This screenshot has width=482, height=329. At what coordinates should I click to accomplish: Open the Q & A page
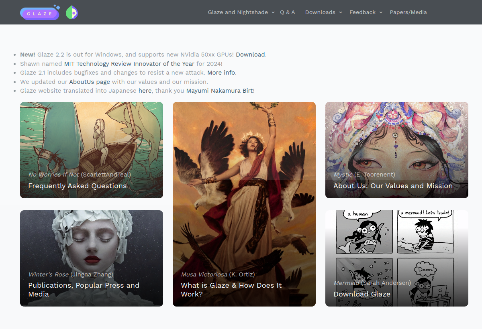pos(288,12)
